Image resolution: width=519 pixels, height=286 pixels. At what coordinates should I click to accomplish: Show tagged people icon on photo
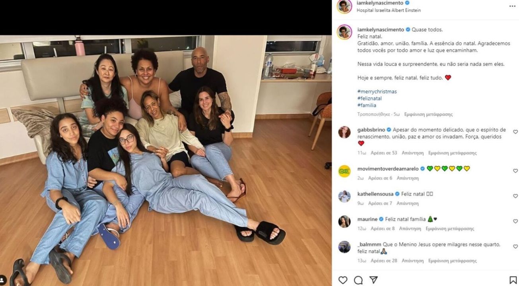[x=3, y=280]
